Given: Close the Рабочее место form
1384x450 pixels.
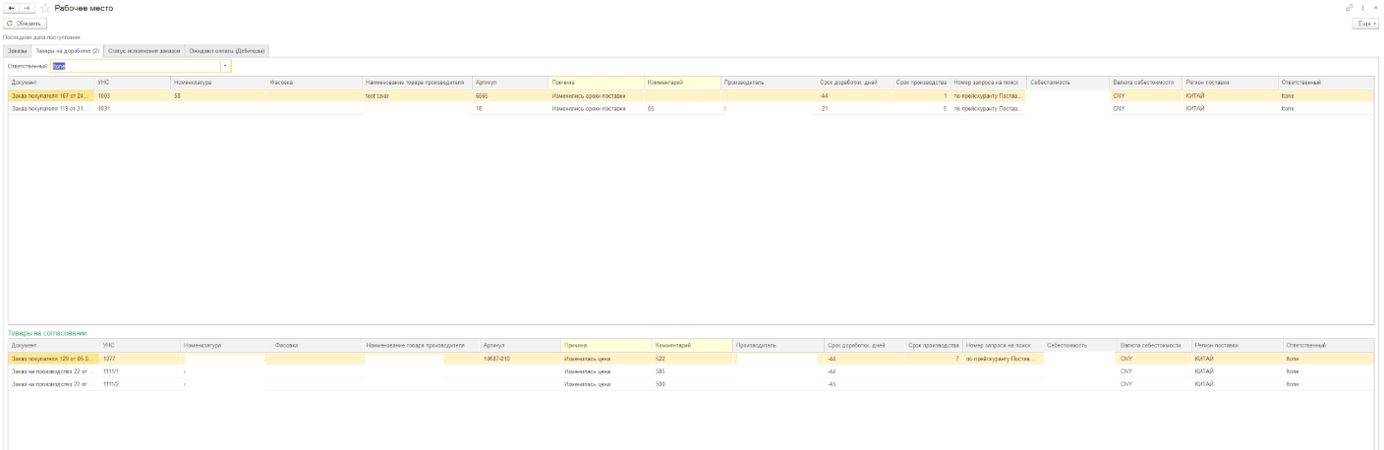Looking at the screenshot, I should click(1375, 8).
